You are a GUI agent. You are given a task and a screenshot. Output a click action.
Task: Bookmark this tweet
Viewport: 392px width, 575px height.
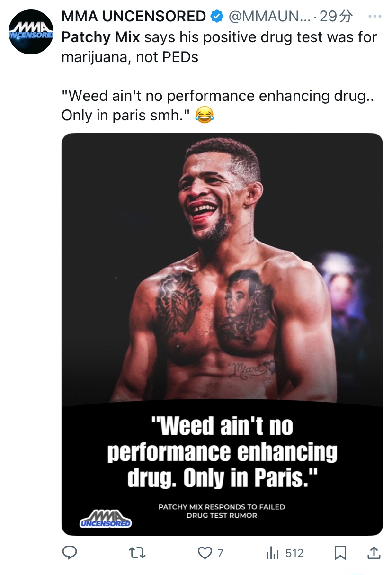pyautogui.click(x=340, y=553)
